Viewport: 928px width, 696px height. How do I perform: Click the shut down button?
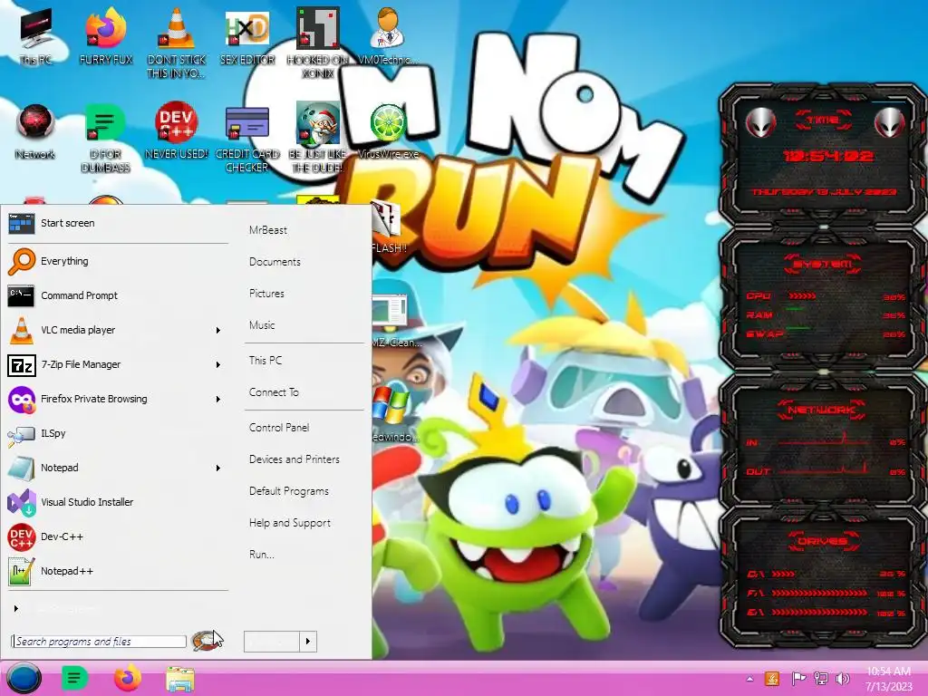272,641
